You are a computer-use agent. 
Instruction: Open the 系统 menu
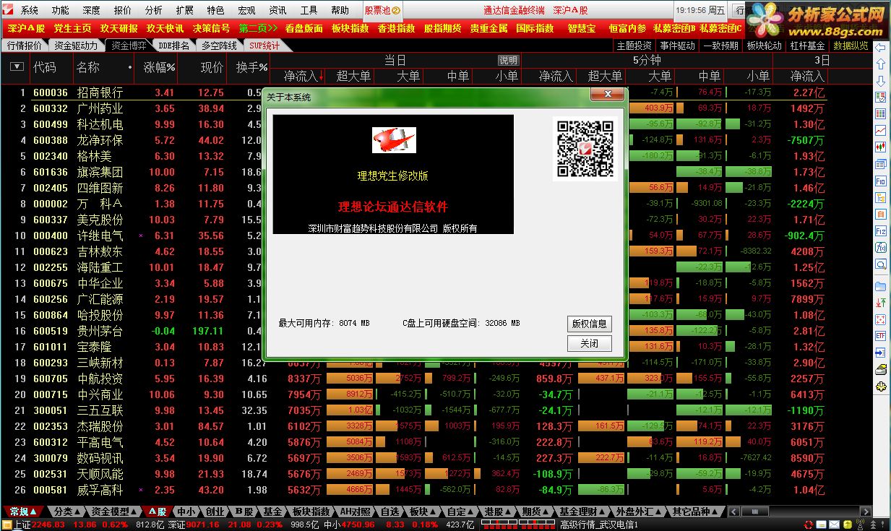pos(30,11)
